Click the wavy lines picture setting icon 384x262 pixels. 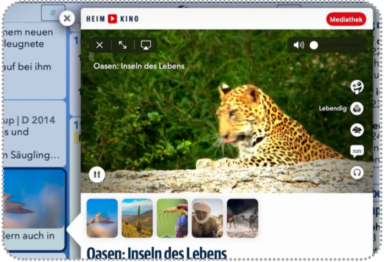(357, 130)
